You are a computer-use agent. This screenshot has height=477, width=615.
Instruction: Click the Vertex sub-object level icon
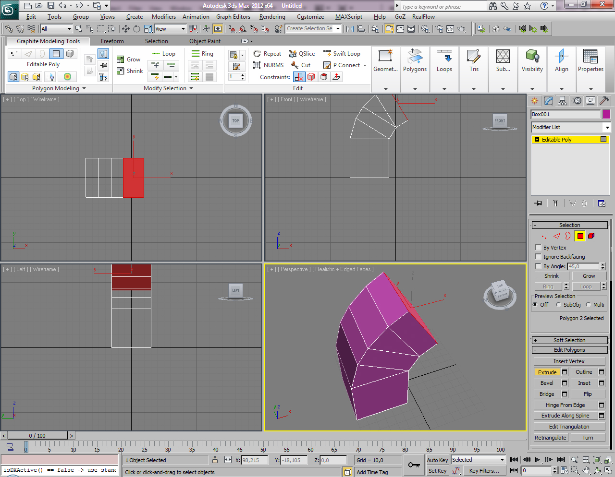coord(545,236)
